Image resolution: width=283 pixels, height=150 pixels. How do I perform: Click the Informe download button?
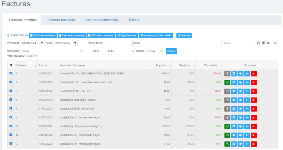[184, 35]
